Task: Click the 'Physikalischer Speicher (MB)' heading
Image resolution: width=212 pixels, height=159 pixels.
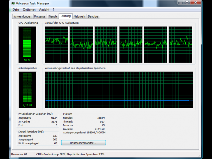Action: [x=35, y=114]
